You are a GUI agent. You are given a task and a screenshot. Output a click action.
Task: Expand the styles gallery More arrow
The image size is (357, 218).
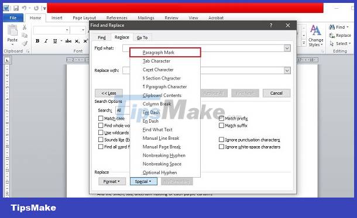(304, 43)
